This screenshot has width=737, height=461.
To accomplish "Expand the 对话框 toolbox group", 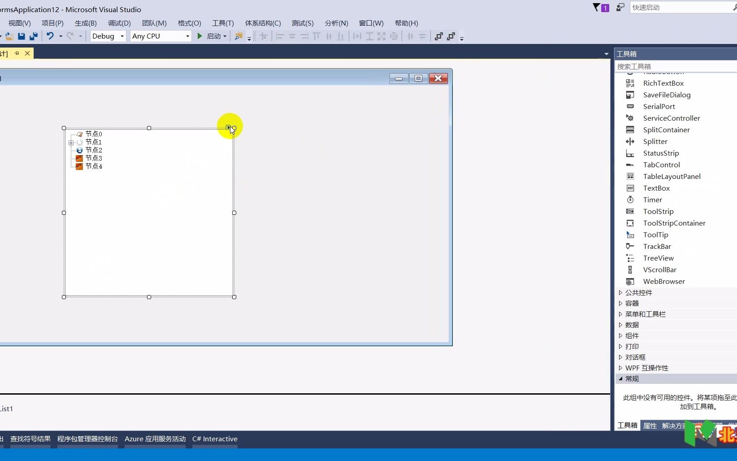I will coord(620,357).
